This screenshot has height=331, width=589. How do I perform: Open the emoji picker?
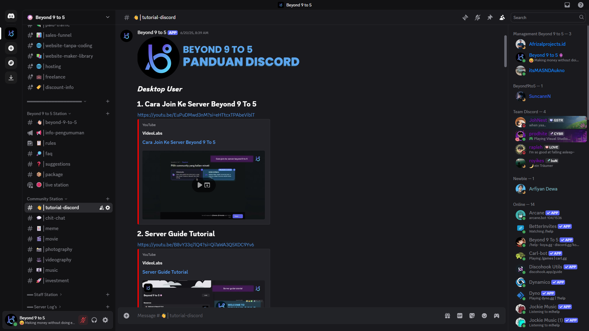pos(484,316)
